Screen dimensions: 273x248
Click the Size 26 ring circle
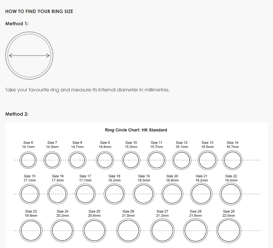point(128,231)
